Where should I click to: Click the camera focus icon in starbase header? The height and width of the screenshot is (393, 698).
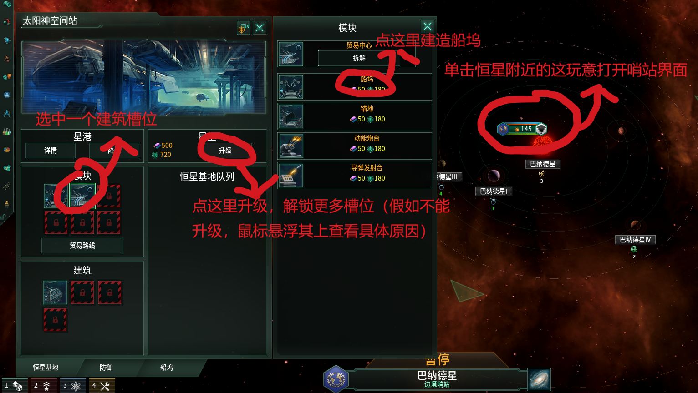tap(243, 28)
